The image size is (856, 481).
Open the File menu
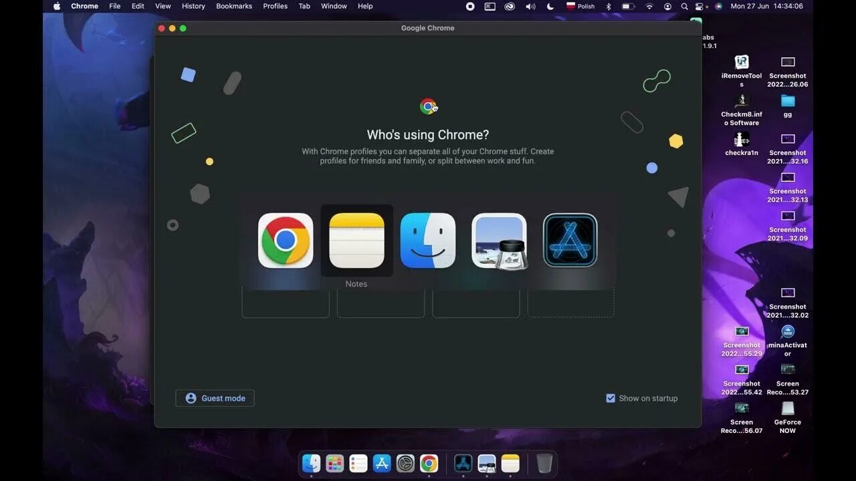pos(114,6)
